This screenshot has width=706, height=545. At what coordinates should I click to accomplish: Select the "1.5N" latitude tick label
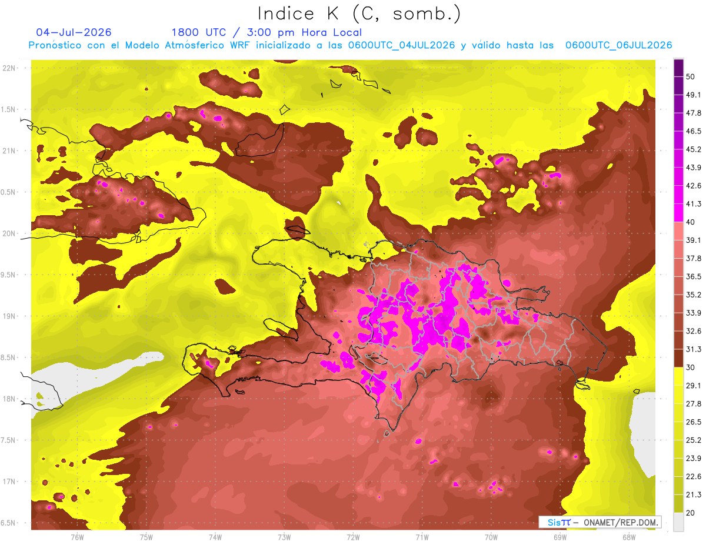coord(9,109)
